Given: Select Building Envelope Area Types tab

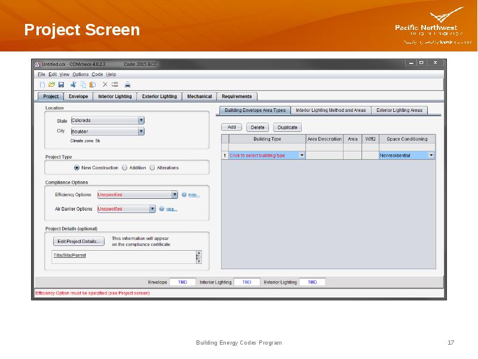Looking at the screenshot, I should [x=255, y=110].
